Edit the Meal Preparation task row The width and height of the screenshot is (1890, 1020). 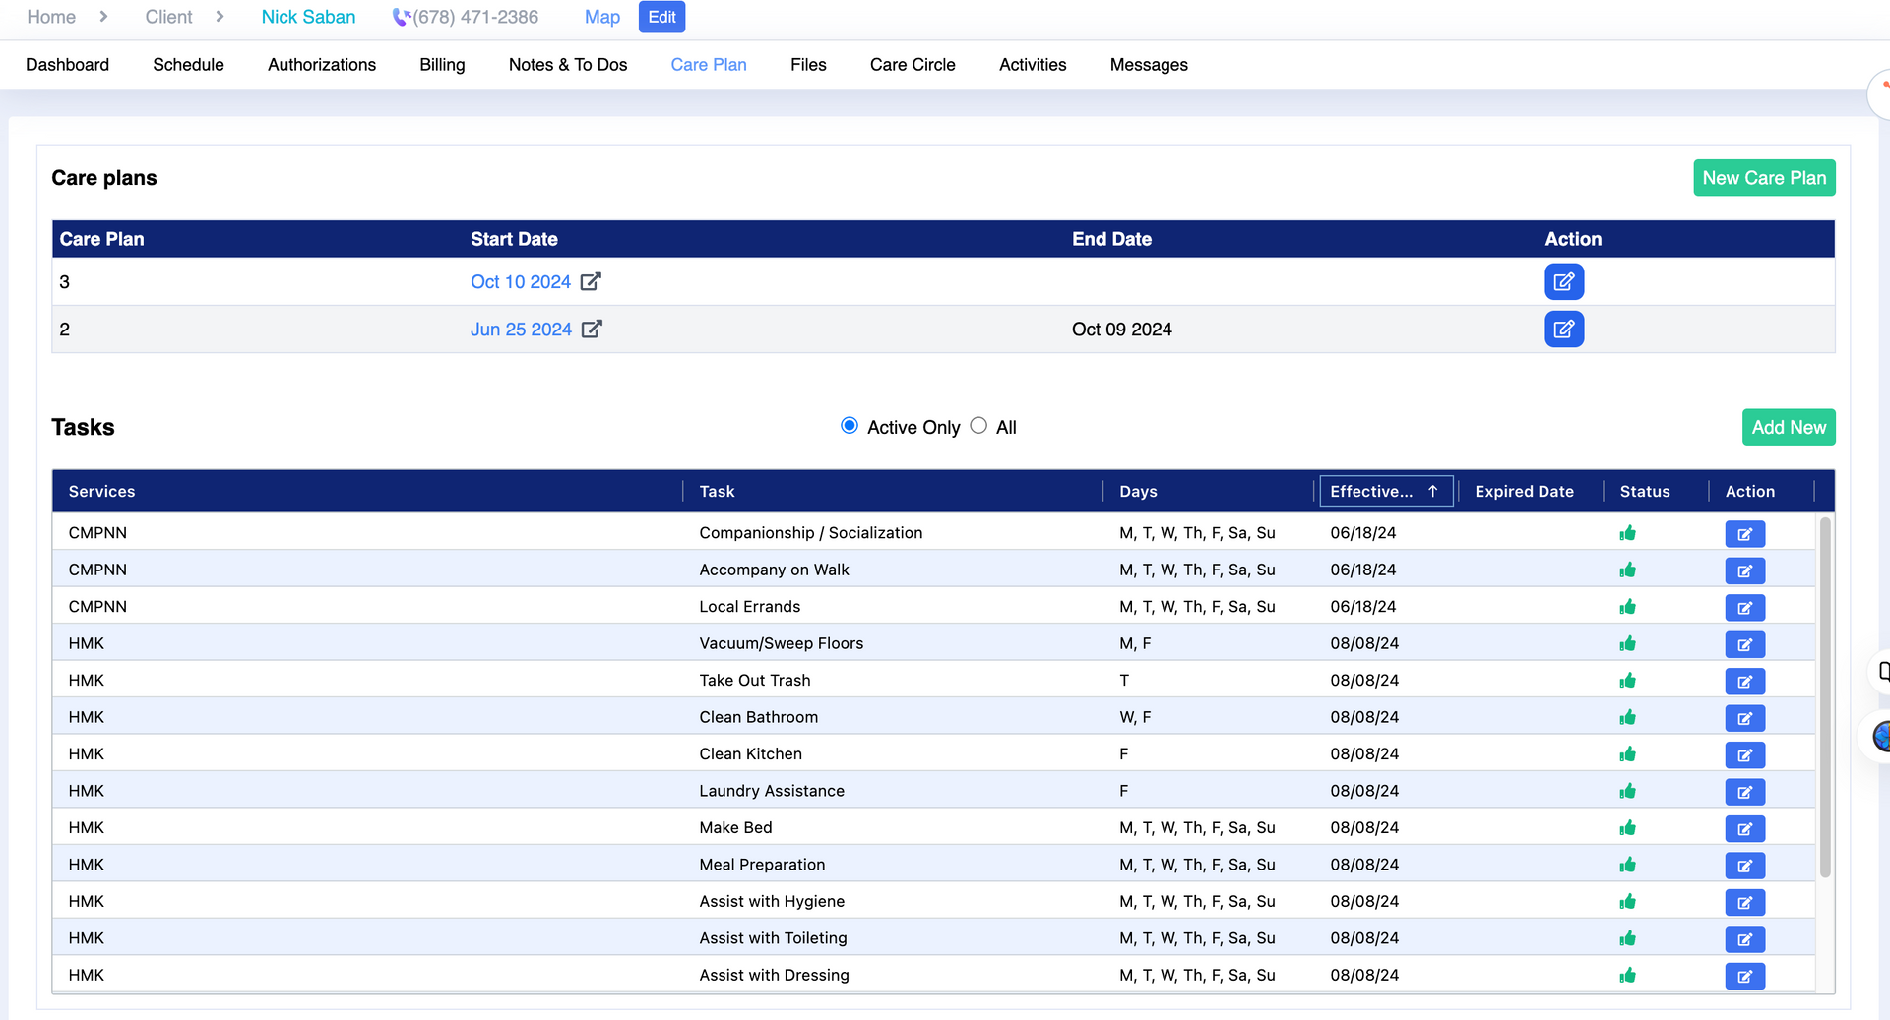1744,866
